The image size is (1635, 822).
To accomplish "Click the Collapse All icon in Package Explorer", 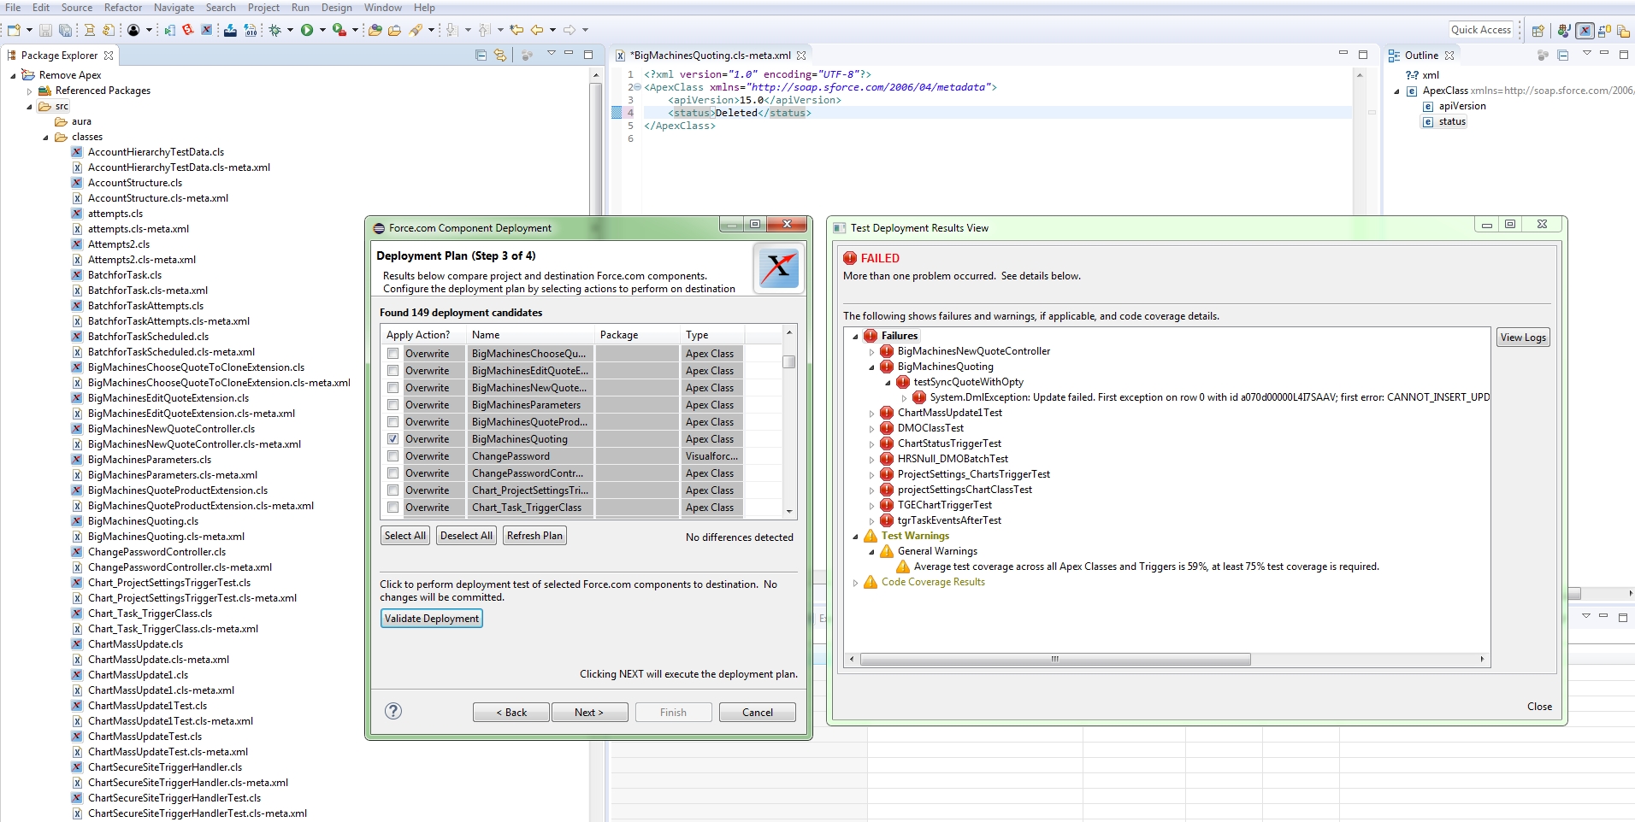I will pos(481,55).
